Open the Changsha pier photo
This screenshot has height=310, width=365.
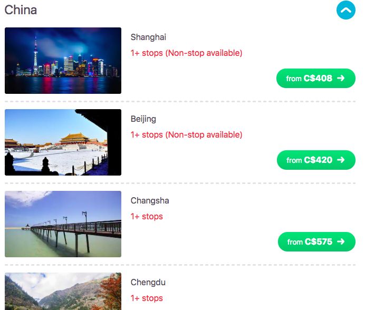pos(63,224)
